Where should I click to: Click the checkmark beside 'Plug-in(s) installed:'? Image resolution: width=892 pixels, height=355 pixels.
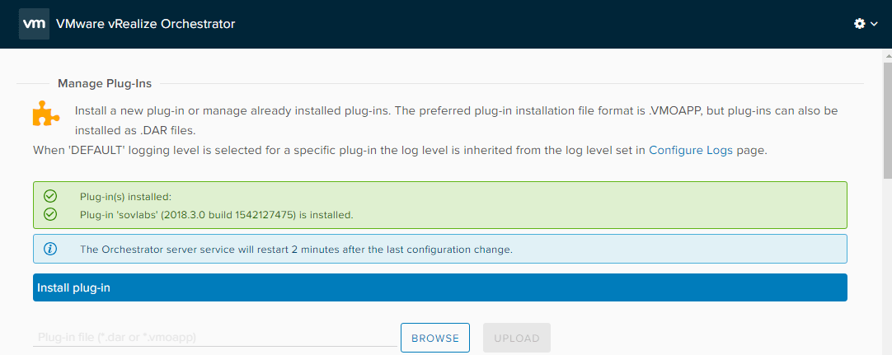(x=50, y=196)
